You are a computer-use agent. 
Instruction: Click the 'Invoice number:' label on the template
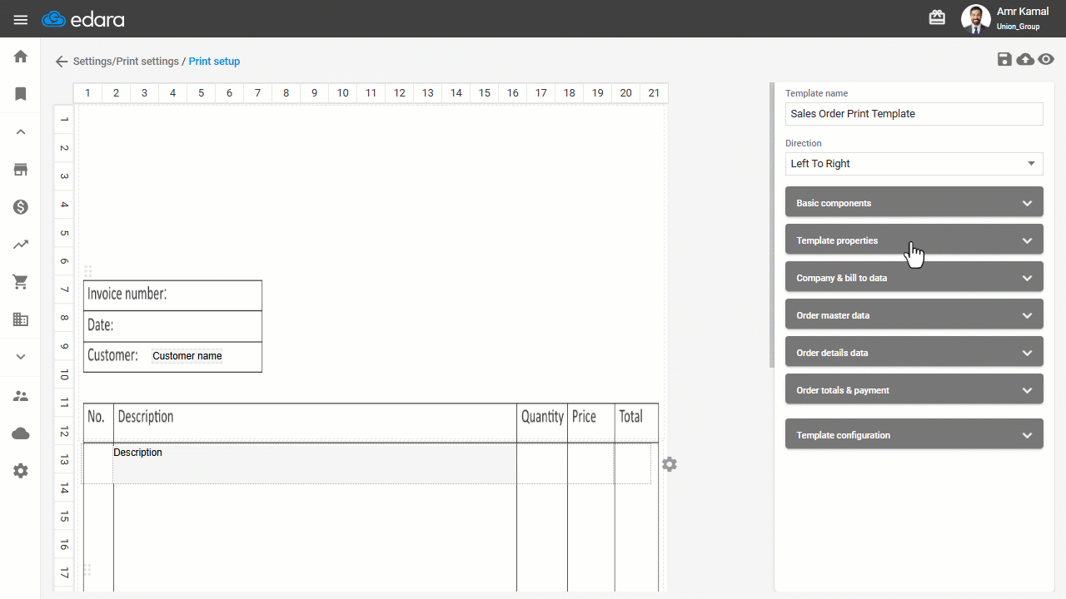(x=127, y=294)
